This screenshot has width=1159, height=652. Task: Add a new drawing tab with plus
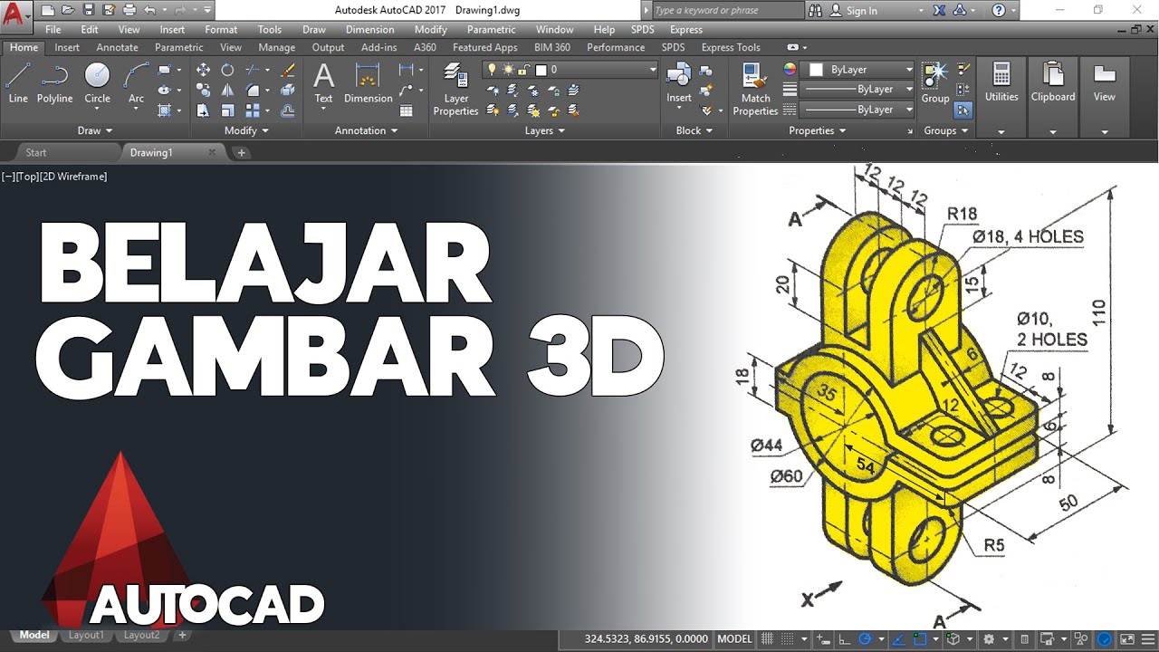[x=242, y=153]
